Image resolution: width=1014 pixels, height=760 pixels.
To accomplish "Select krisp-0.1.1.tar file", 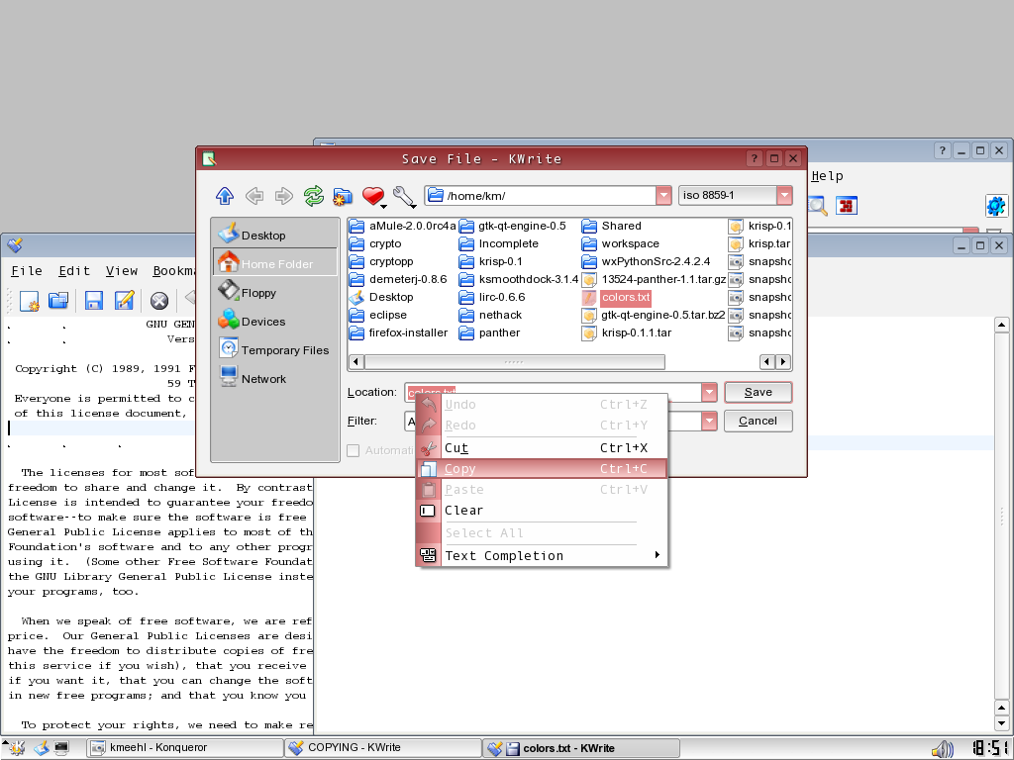I will [627, 332].
